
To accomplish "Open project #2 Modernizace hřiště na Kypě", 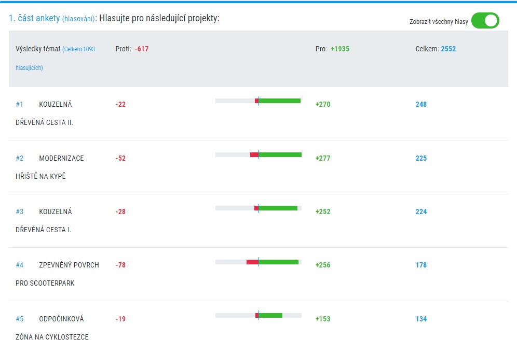I will tap(49, 167).
